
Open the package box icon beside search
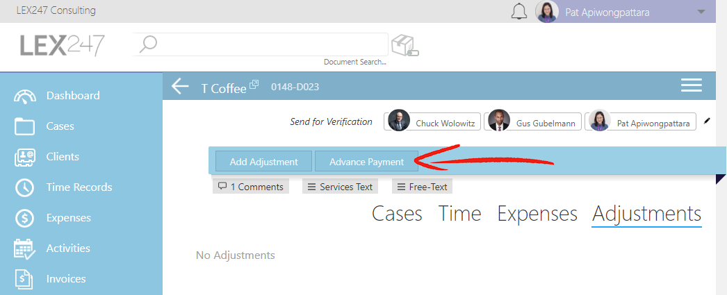click(405, 45)
